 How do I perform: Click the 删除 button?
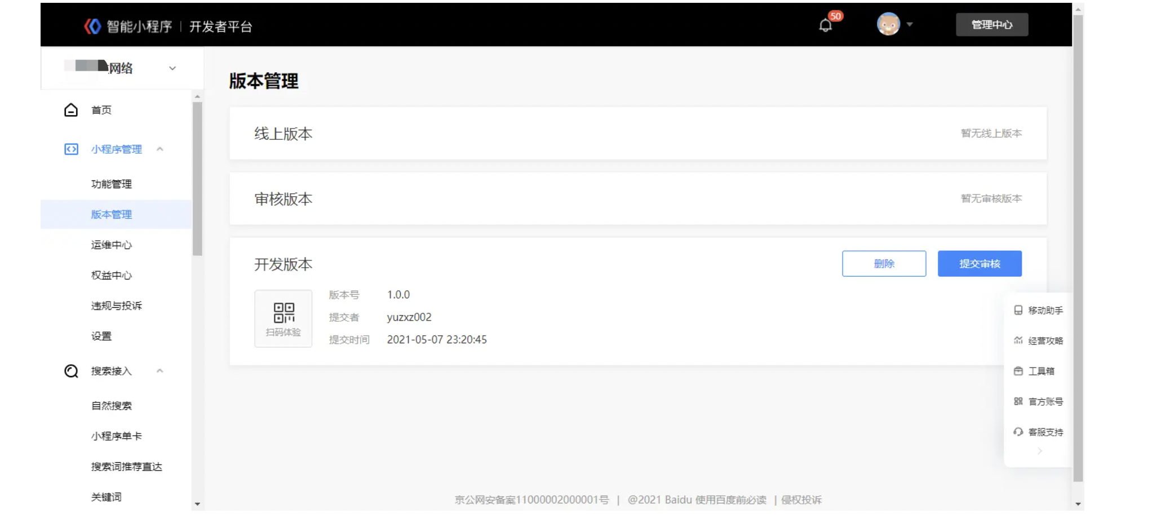[x=884, y=264]
